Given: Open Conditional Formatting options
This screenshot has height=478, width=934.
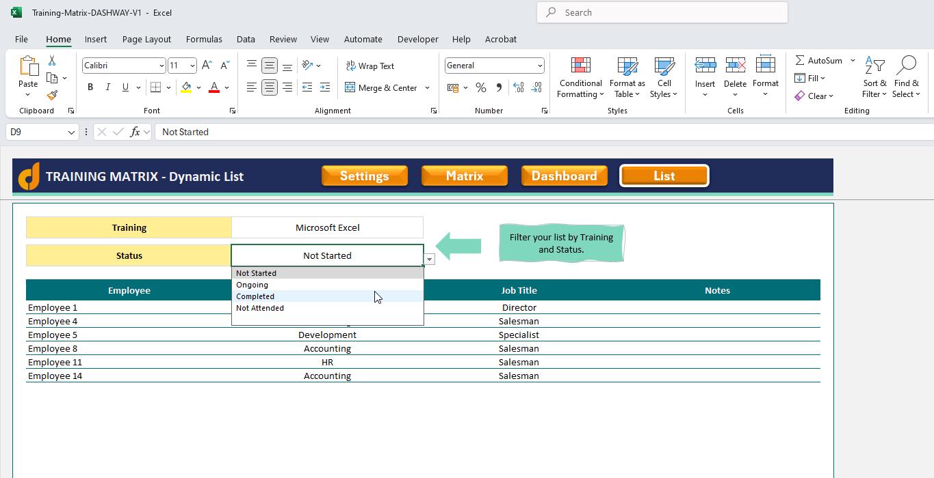Looking at the screenshot, I should click(x=580, y=77).
